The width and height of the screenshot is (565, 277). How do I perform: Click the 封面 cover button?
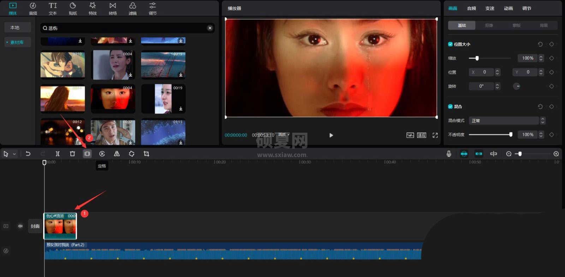[x=35, y=226]
